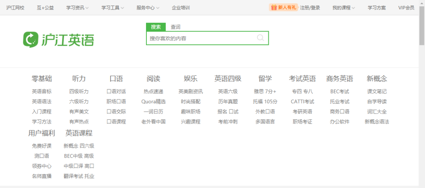The height and width of the screenshot is (188, 425).
Task: Click the 六级听力 link
Action: [x=79, y=101]
